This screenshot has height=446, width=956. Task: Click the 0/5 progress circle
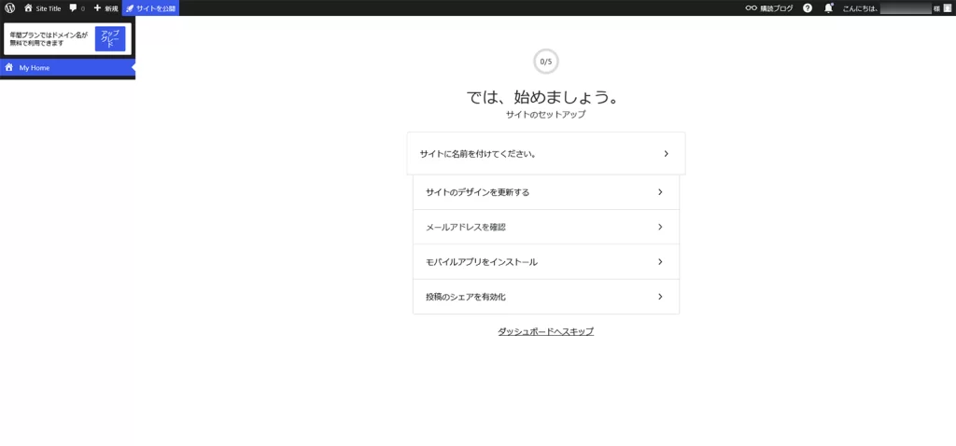(546, 62)
